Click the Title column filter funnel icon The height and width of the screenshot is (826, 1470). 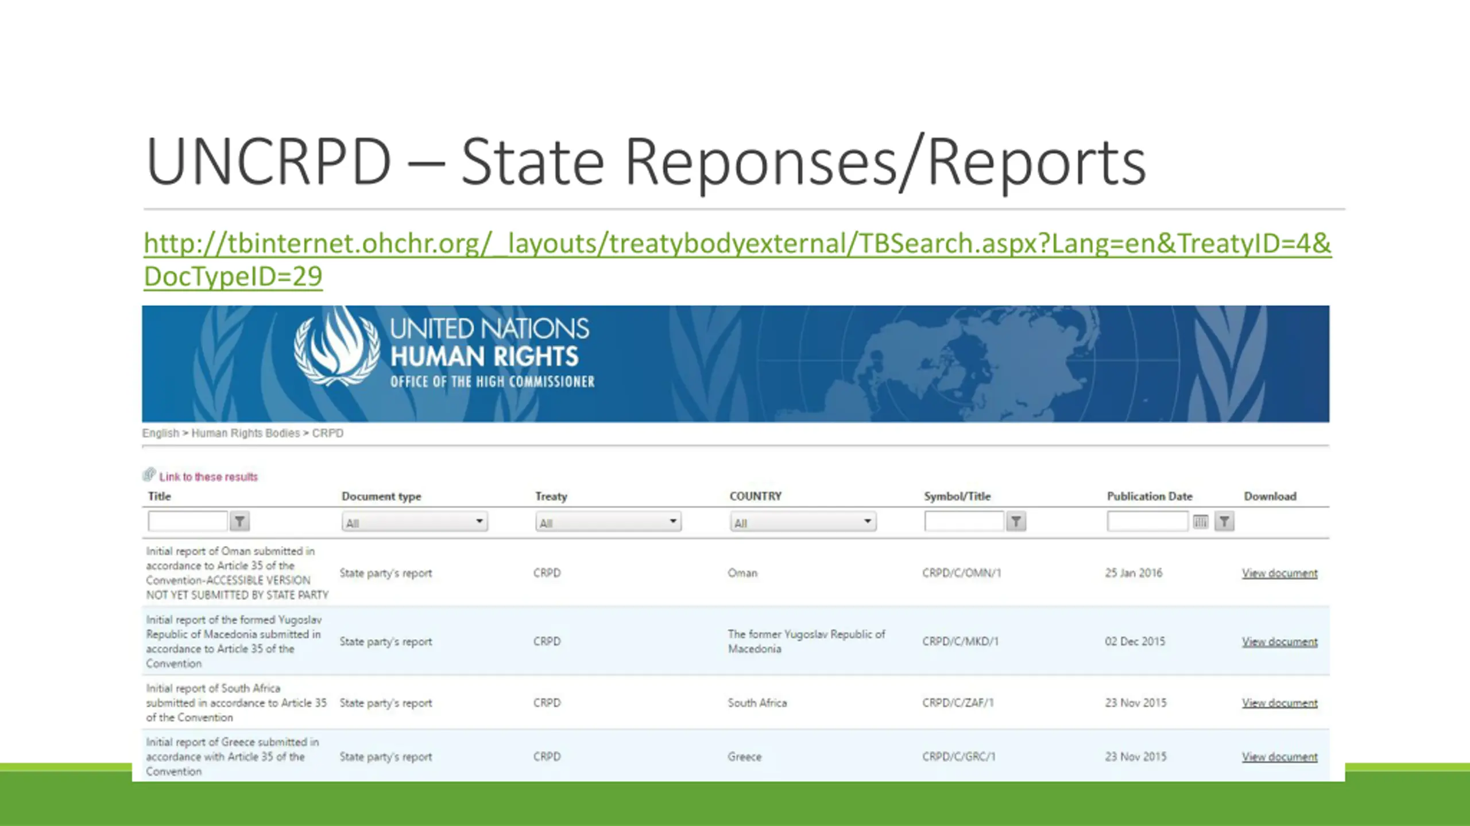(x=239, y=521)
